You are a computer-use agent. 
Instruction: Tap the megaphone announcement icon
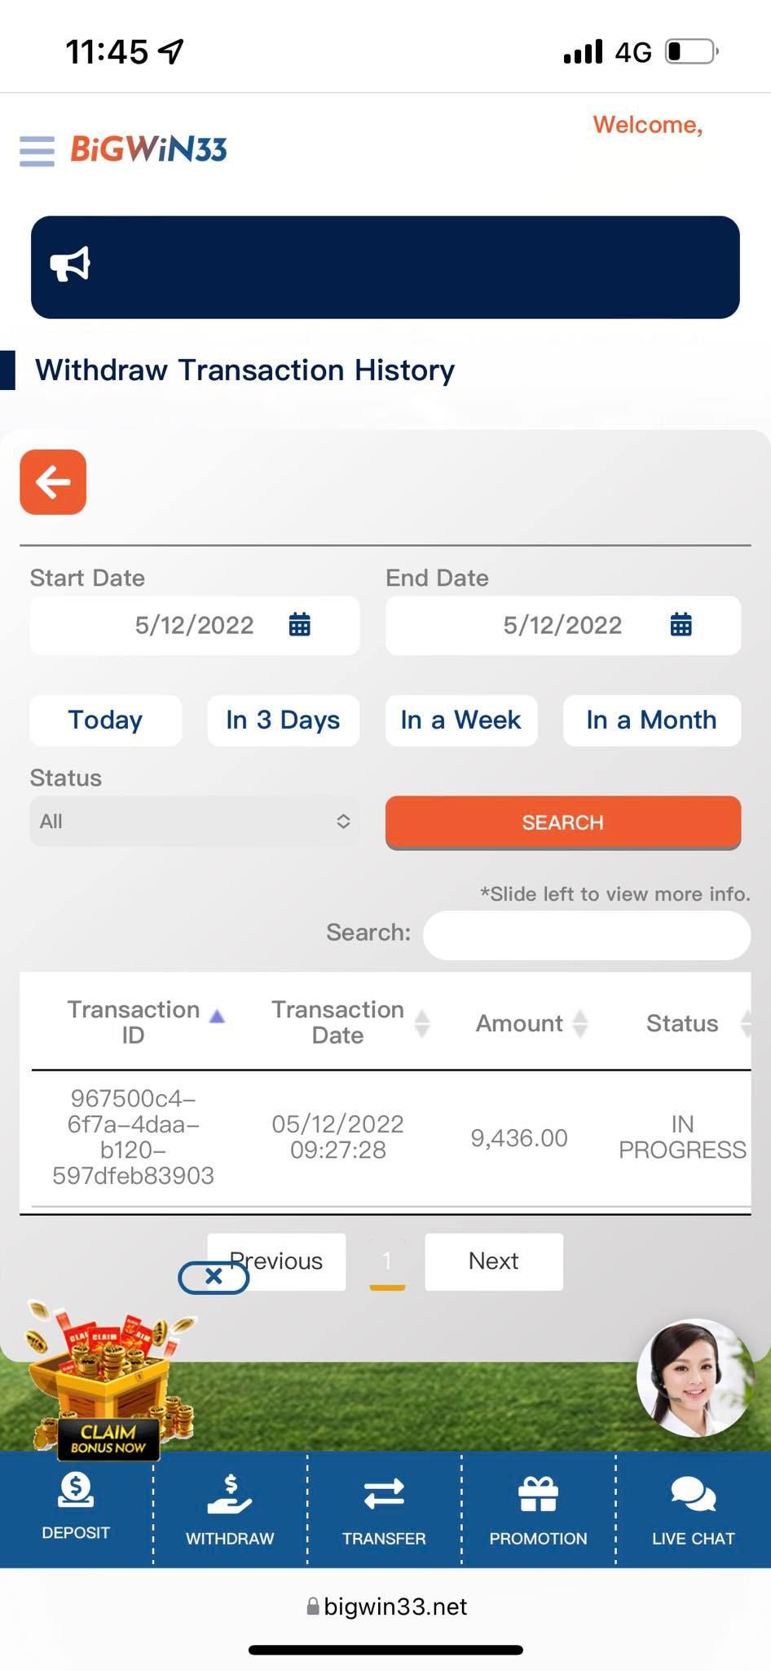point(70,265)
